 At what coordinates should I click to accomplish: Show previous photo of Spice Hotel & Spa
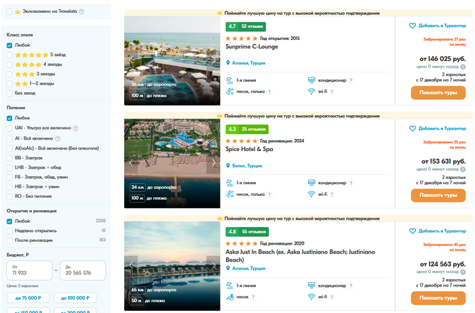(x=131, y=163)
